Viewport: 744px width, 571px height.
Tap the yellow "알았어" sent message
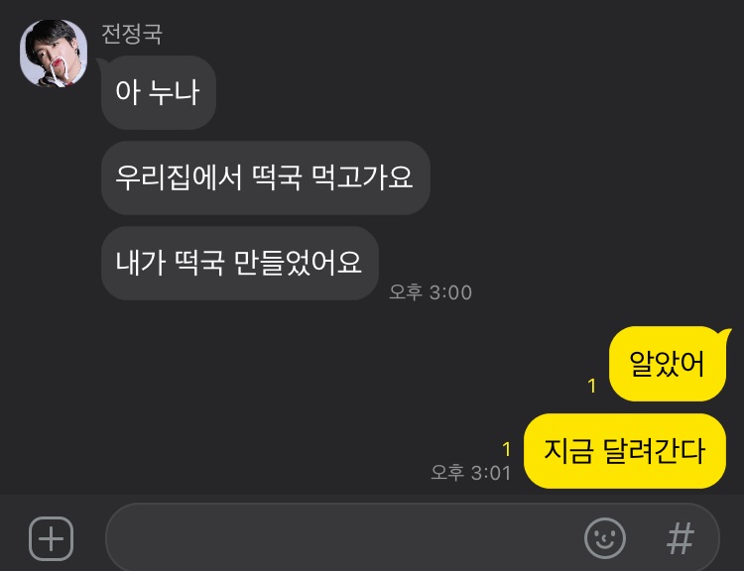click(668, 364)
